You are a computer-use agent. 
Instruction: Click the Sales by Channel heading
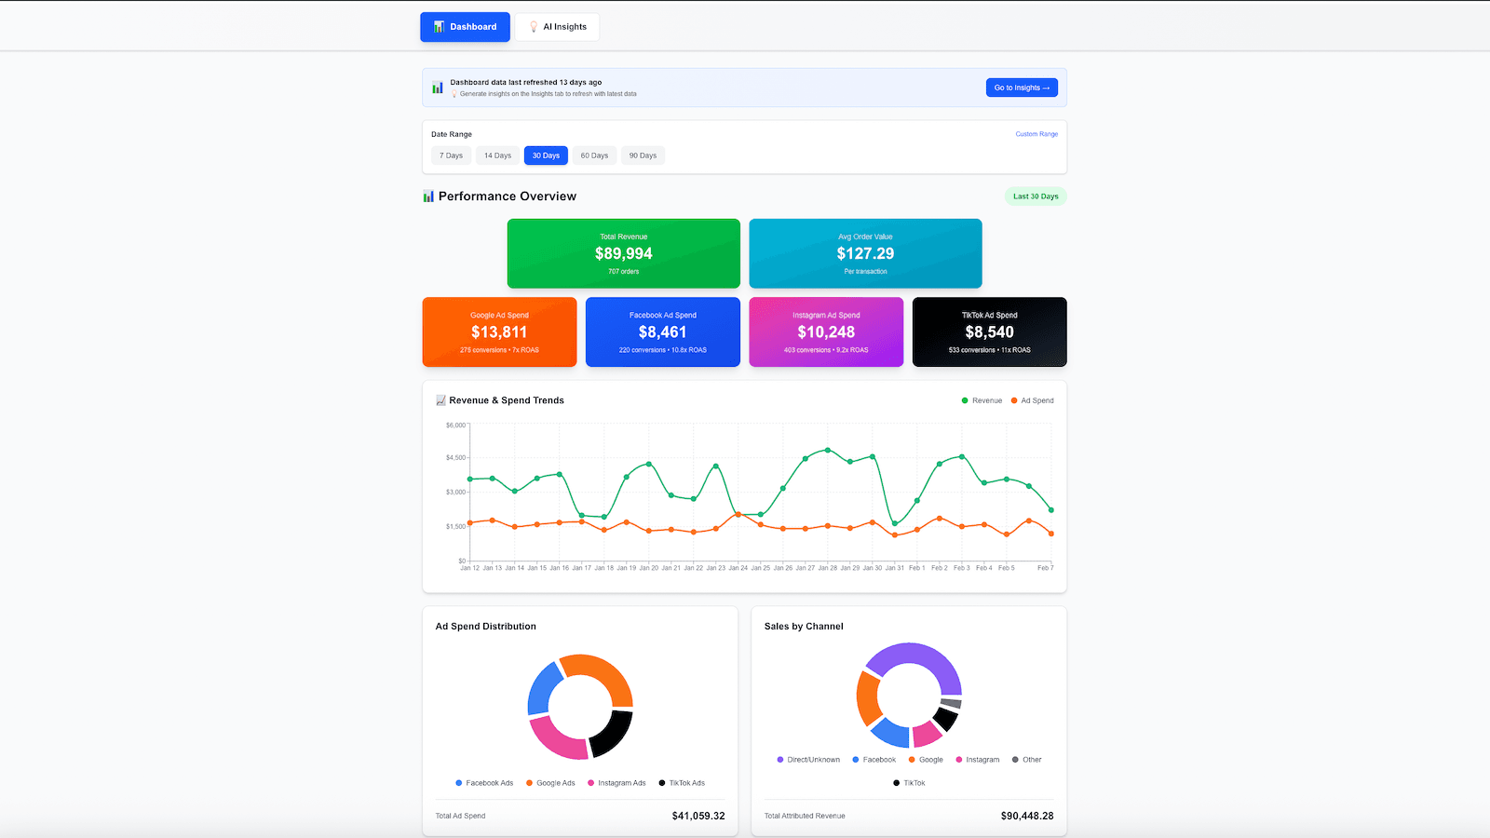(804, 627)
